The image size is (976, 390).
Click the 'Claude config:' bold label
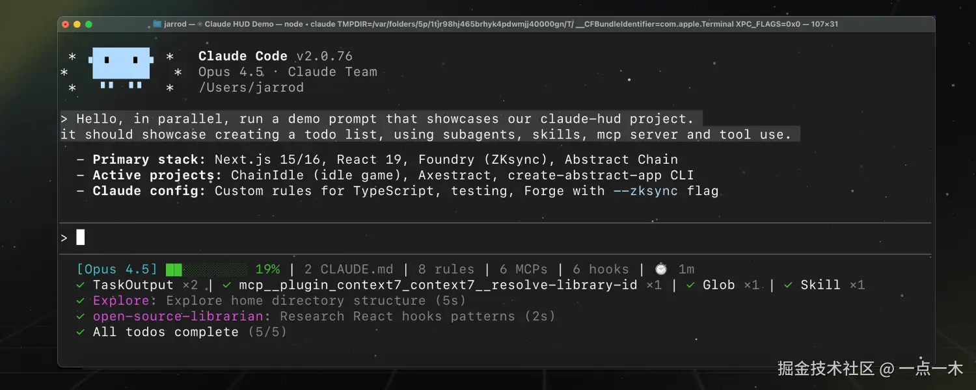click(149, 191)
